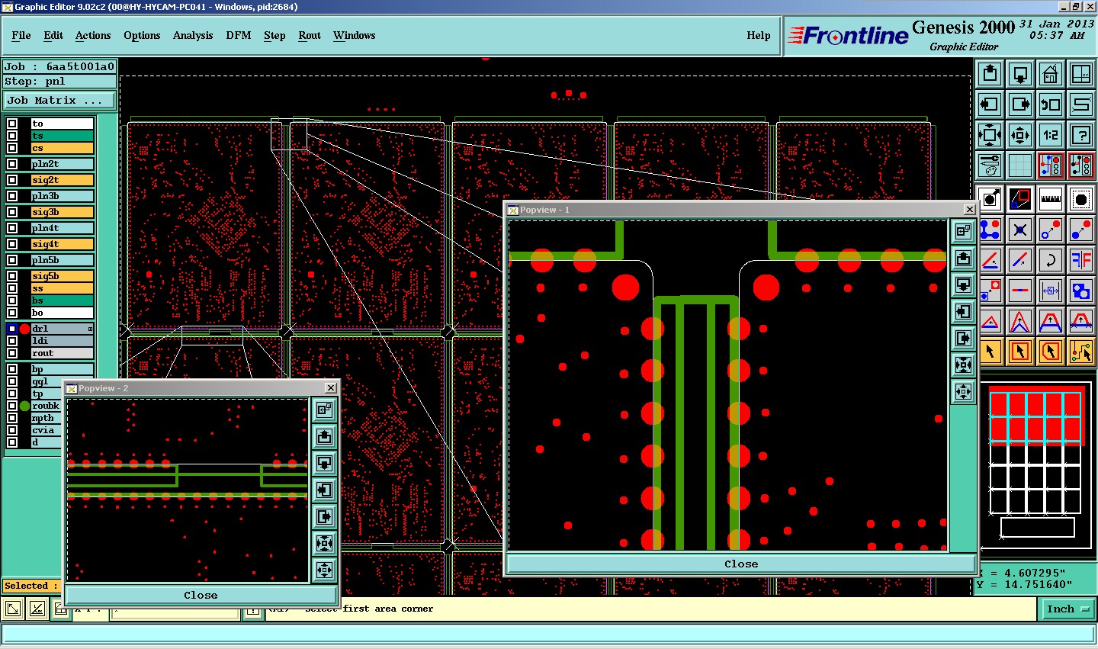Select the pln4t layer name
1098x649 pixels.
click(62, 228)
